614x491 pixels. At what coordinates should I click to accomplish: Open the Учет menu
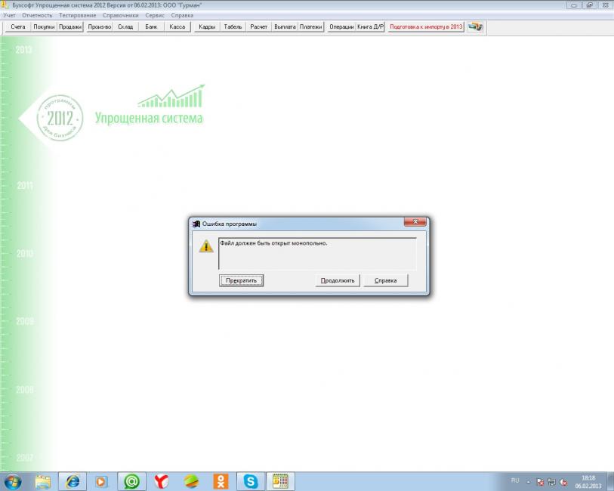coord(10,15)
